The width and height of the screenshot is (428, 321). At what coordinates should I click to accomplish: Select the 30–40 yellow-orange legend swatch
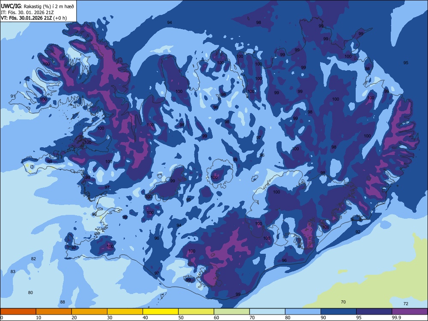(125, 312)
